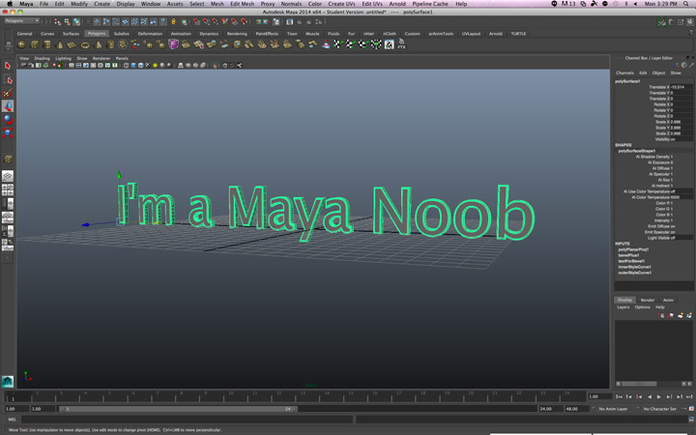
Task: Switch to the Curves shelf tab
Action: pos(47,33)
